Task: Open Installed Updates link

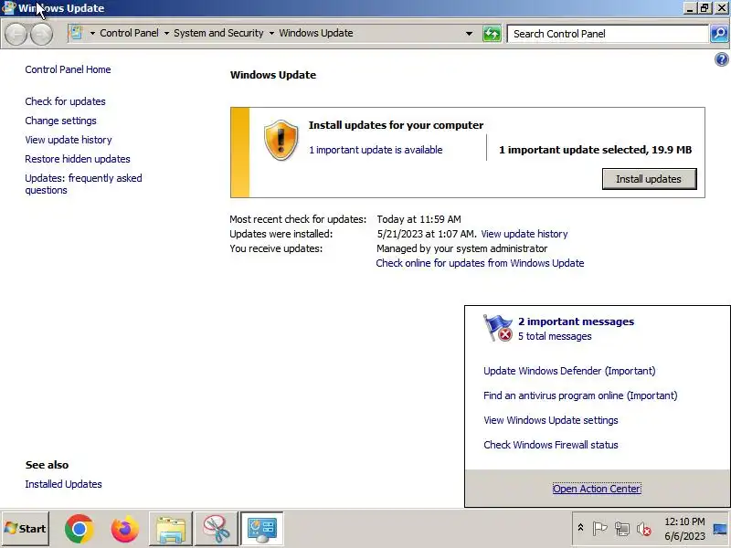Action: pos(63,484)
